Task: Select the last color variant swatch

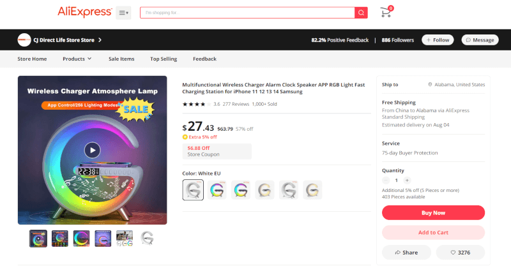Action: (x=312, y=190)
